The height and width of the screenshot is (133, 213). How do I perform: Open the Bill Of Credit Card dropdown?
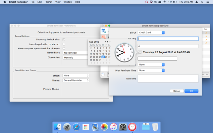pyautogui.click(x=151, y=33)
